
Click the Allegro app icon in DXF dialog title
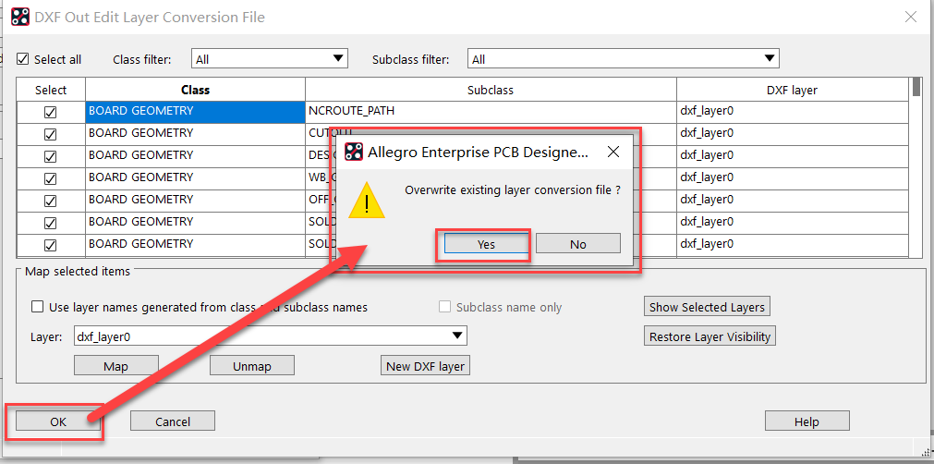pos(20,17)
